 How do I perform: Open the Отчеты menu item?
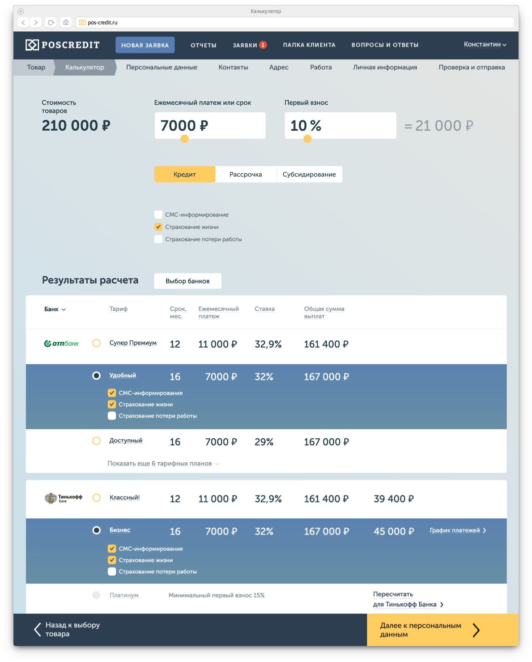click(x=204, y=45)
